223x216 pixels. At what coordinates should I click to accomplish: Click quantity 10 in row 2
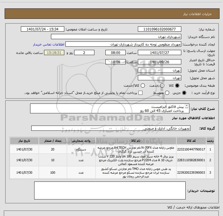pos(53,160)
